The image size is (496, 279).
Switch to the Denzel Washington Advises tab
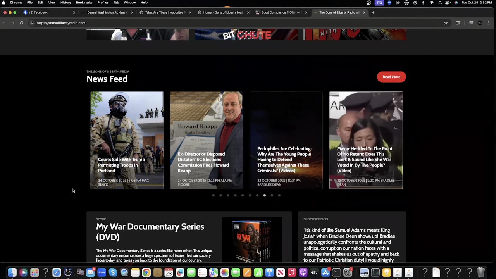tap(107, 12)
